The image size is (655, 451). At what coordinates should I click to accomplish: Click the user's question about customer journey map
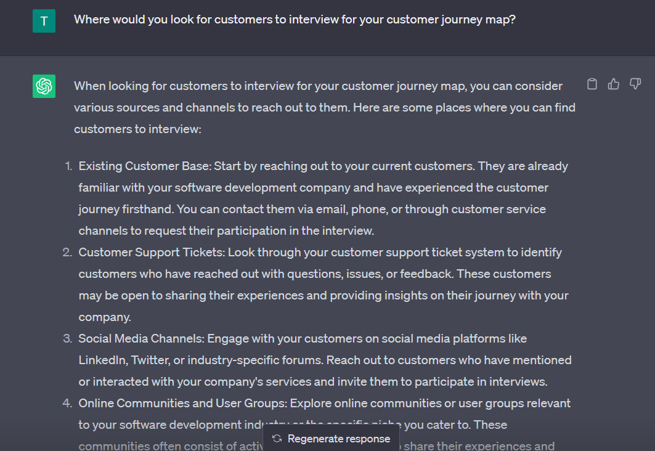tap(295, 20)
